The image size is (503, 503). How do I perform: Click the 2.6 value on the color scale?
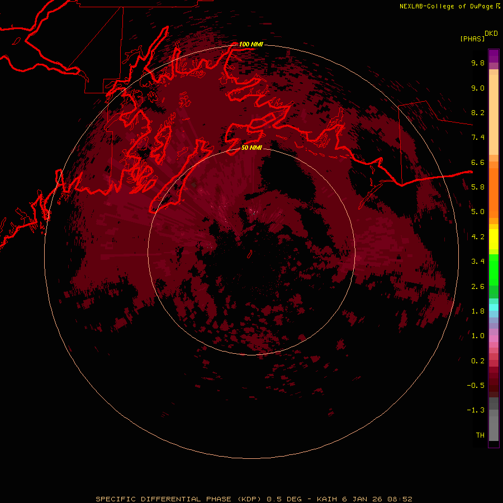click(x=478, y=287)
